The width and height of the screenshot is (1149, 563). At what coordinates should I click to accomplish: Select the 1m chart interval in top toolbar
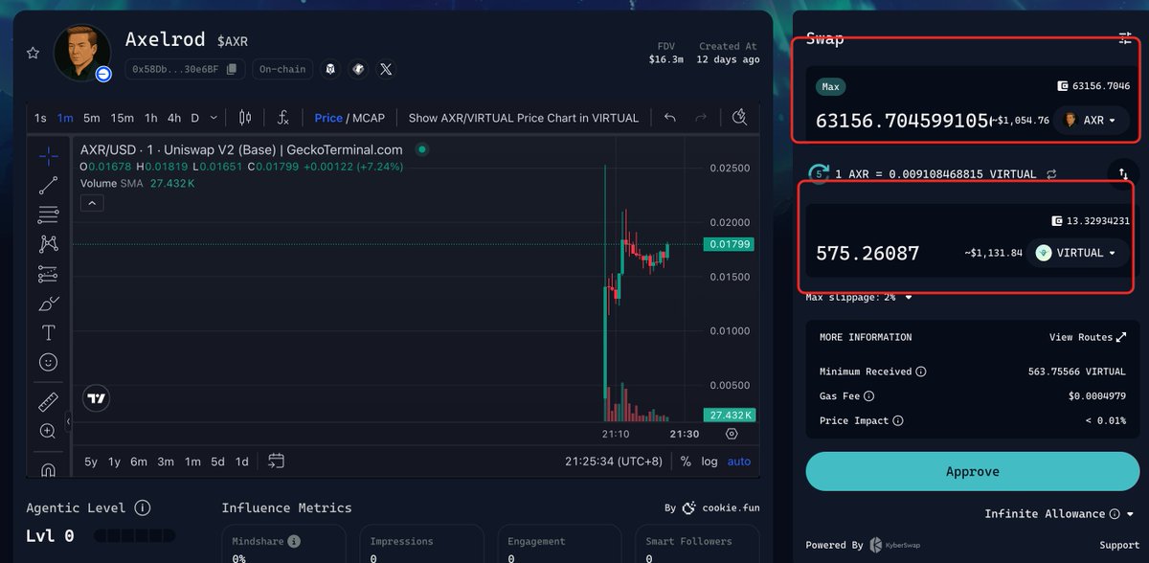click(65, 118)
